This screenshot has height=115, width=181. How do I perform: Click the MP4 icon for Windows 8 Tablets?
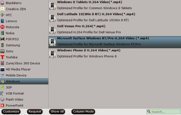point(52,6)
